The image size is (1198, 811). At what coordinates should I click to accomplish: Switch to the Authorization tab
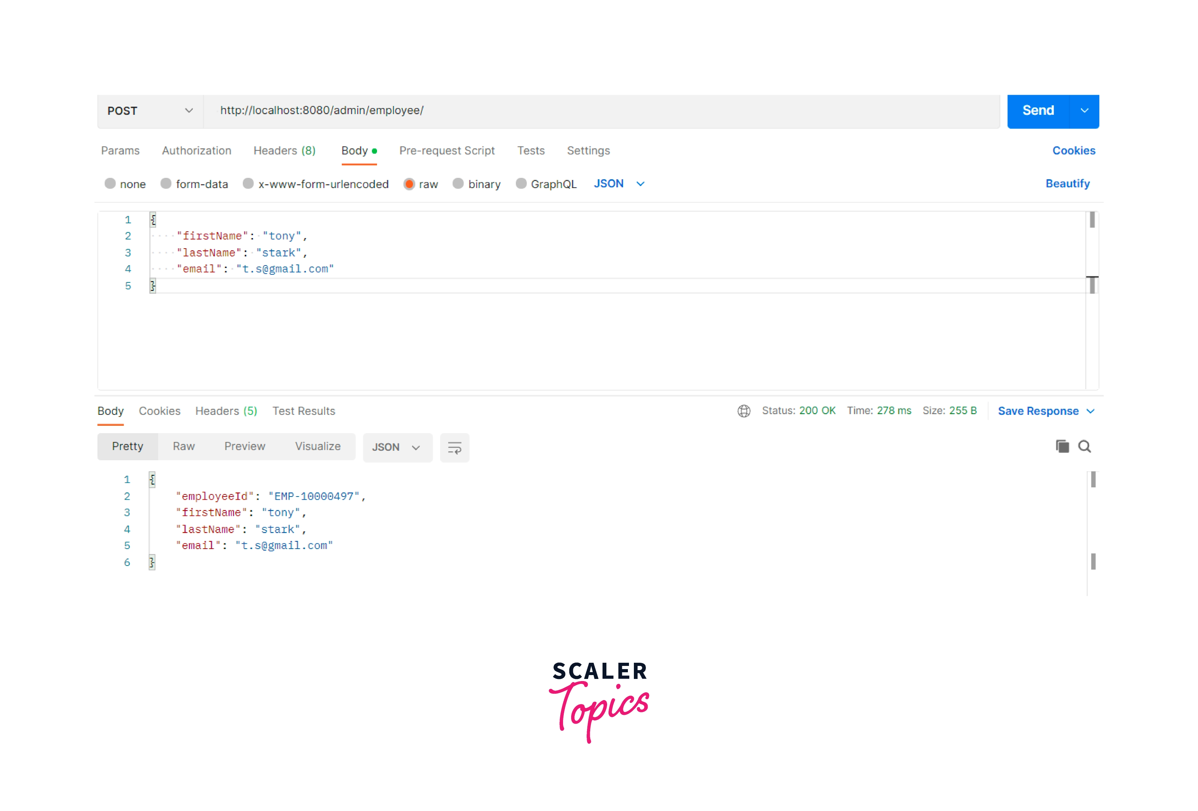click(196, 150)
